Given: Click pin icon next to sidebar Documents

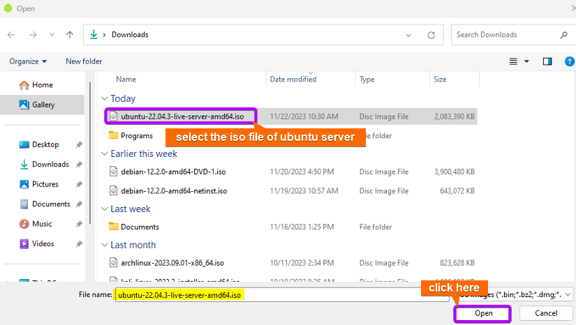Looking at the screenshot, I should tap(79, 204).
